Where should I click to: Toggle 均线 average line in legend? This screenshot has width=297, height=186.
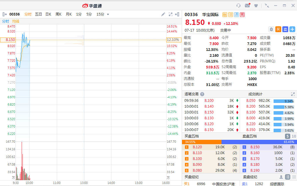(x=16, y=21)
